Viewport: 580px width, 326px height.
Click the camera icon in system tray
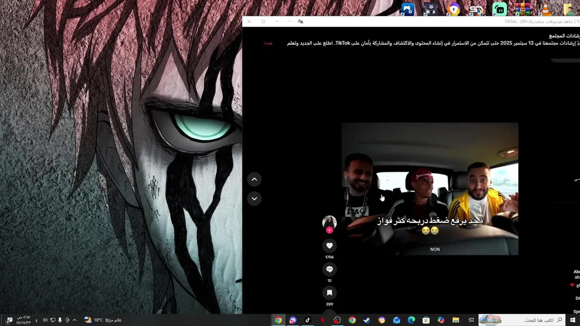tap(67, 320)
